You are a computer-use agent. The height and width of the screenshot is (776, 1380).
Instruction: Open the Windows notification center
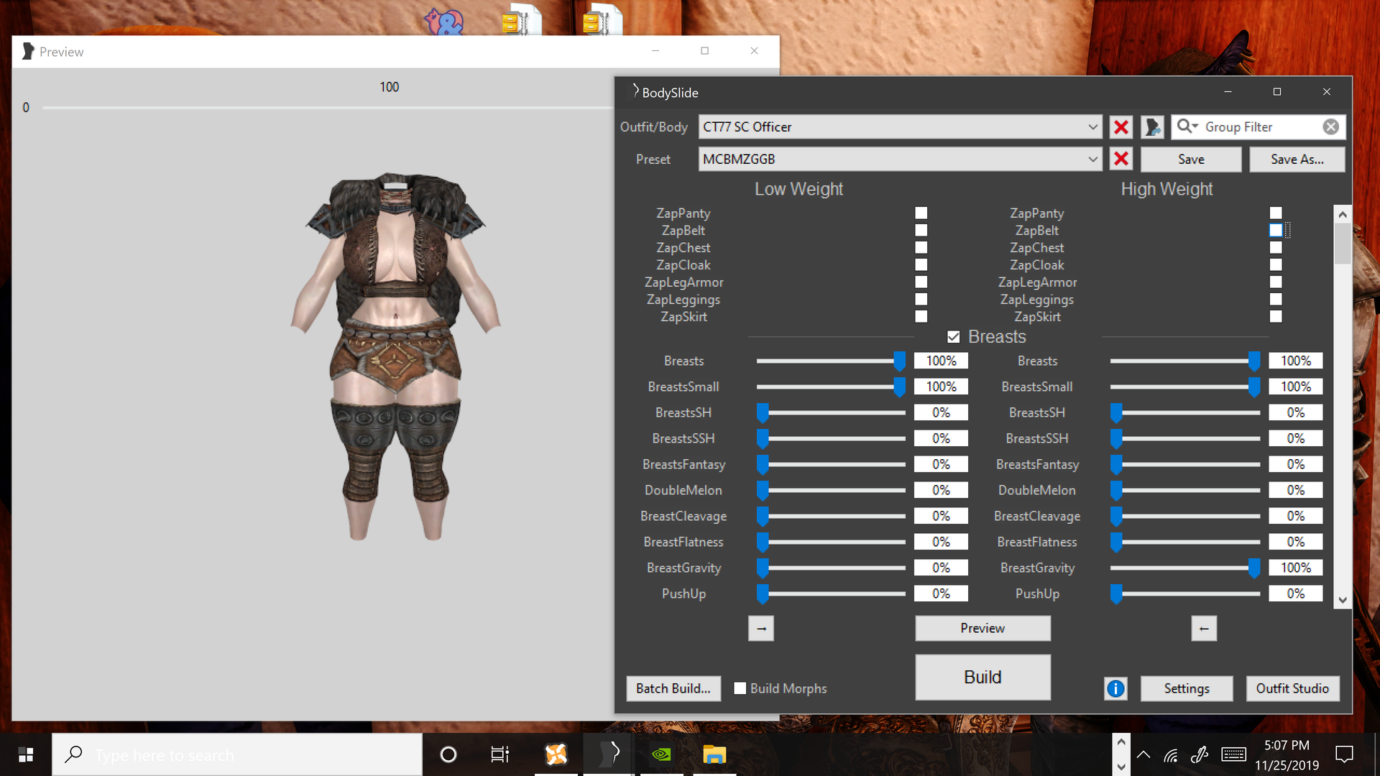(x=1344, y=754)
